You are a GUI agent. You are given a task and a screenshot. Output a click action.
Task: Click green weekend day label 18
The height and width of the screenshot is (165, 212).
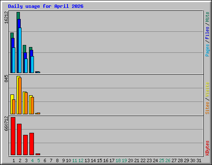118,160
